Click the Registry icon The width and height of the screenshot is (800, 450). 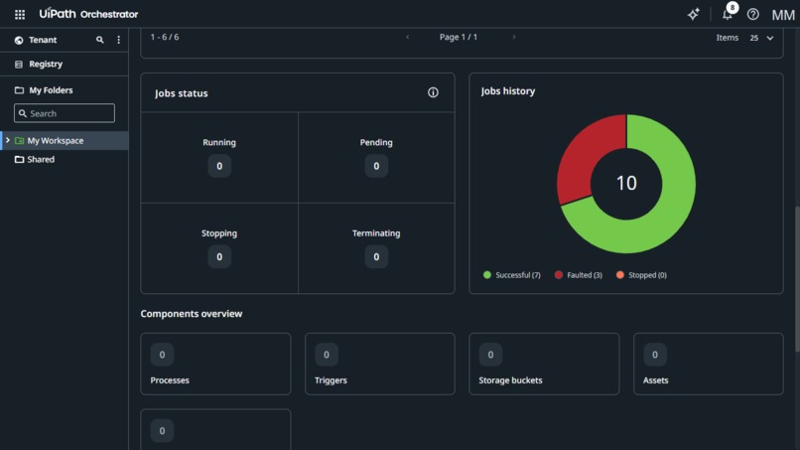point(19,65)
